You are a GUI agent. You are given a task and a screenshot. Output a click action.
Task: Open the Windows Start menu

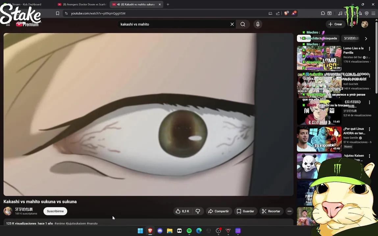point(140,231)
